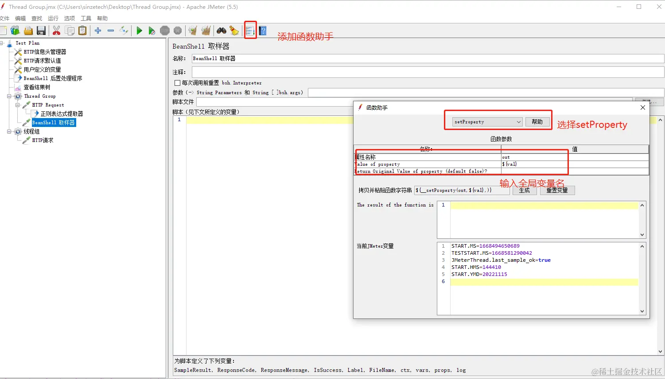Open the 选项 menu
This screenshot has width=665, height=379.
pos(70,18)
